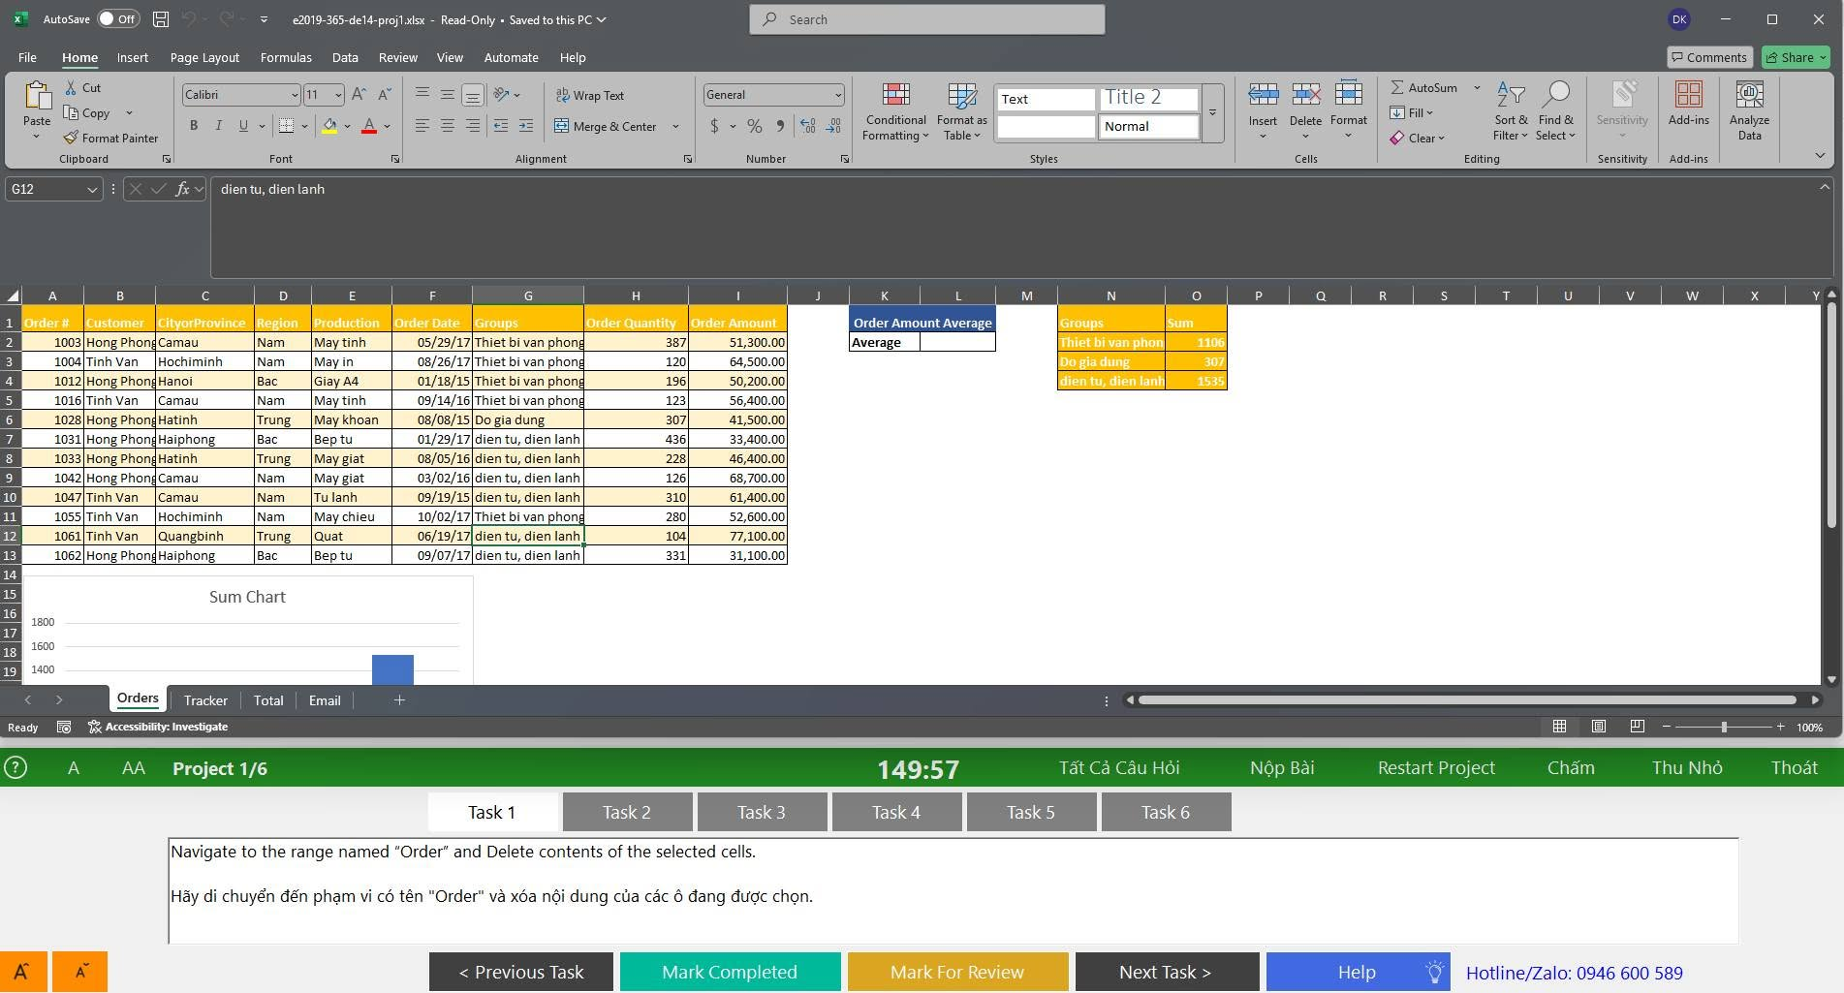Click the Add-ins icon
The height and width of the screenshot is (993, 1844).
[x=1689, y=94]
